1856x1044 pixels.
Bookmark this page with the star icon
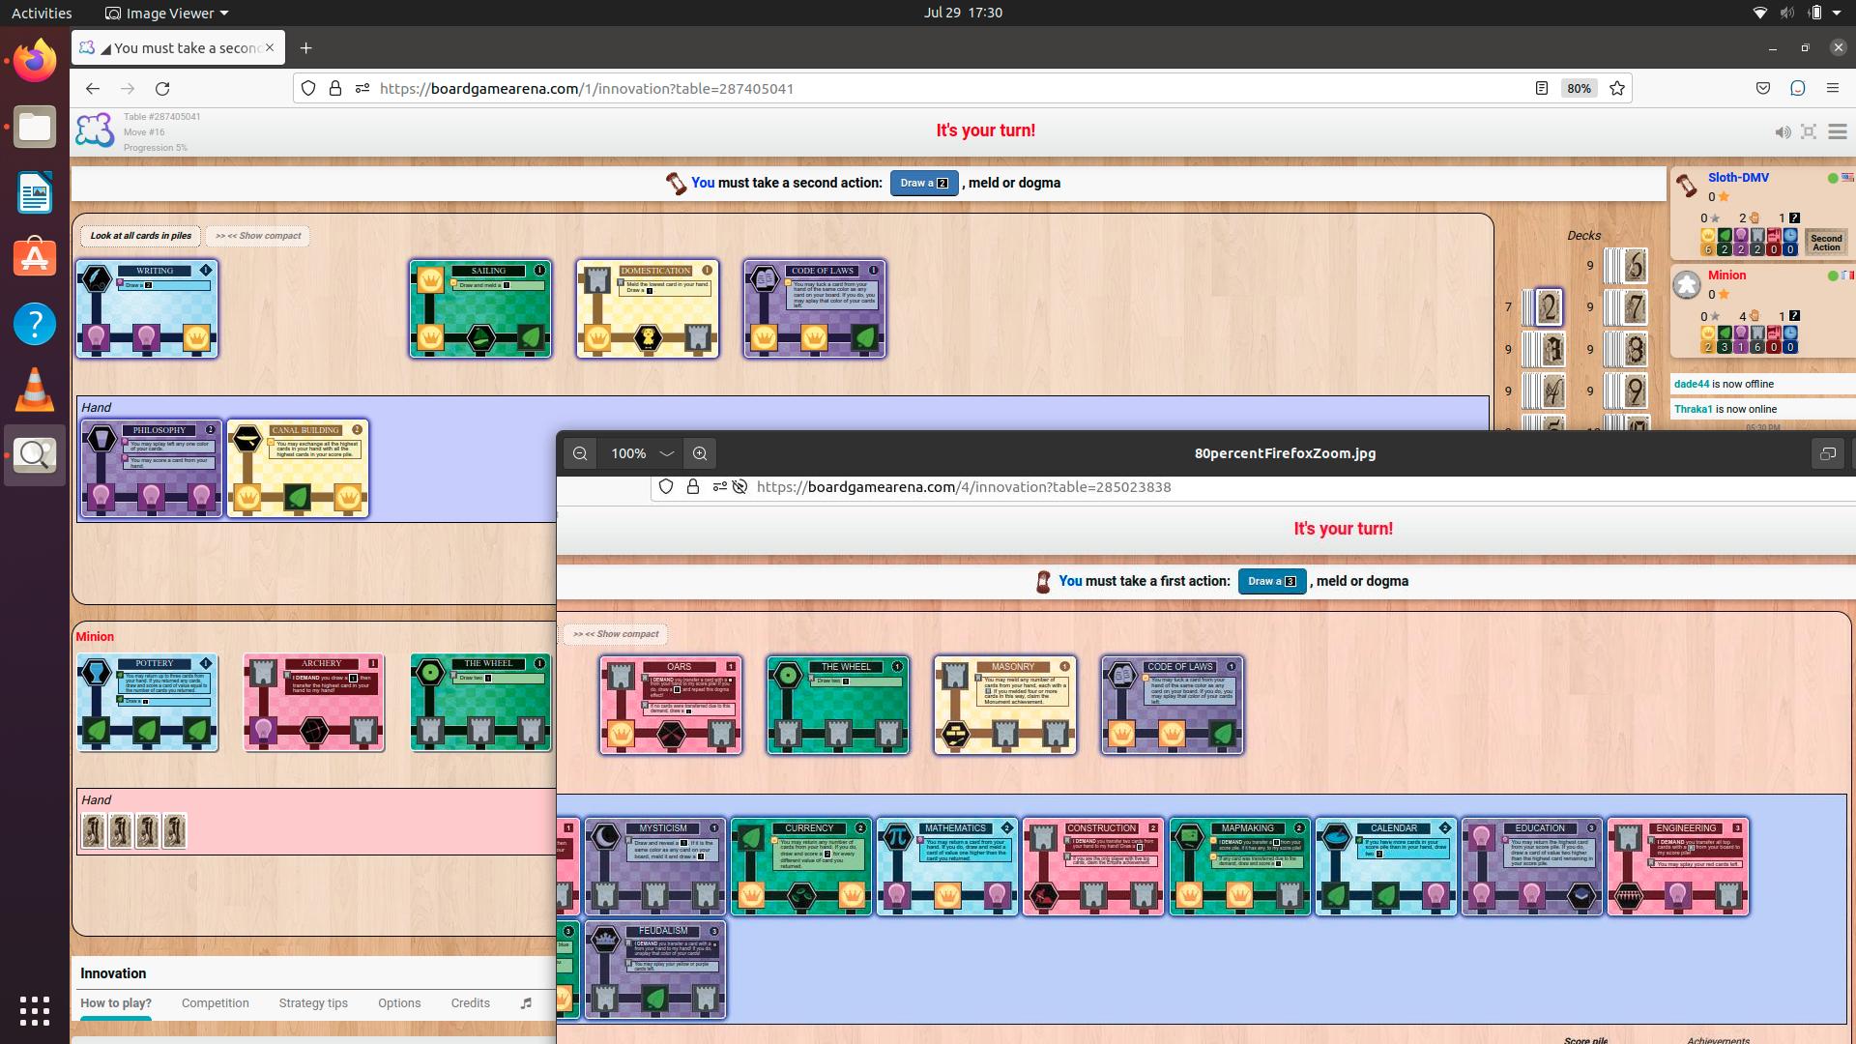[1617, 88]
